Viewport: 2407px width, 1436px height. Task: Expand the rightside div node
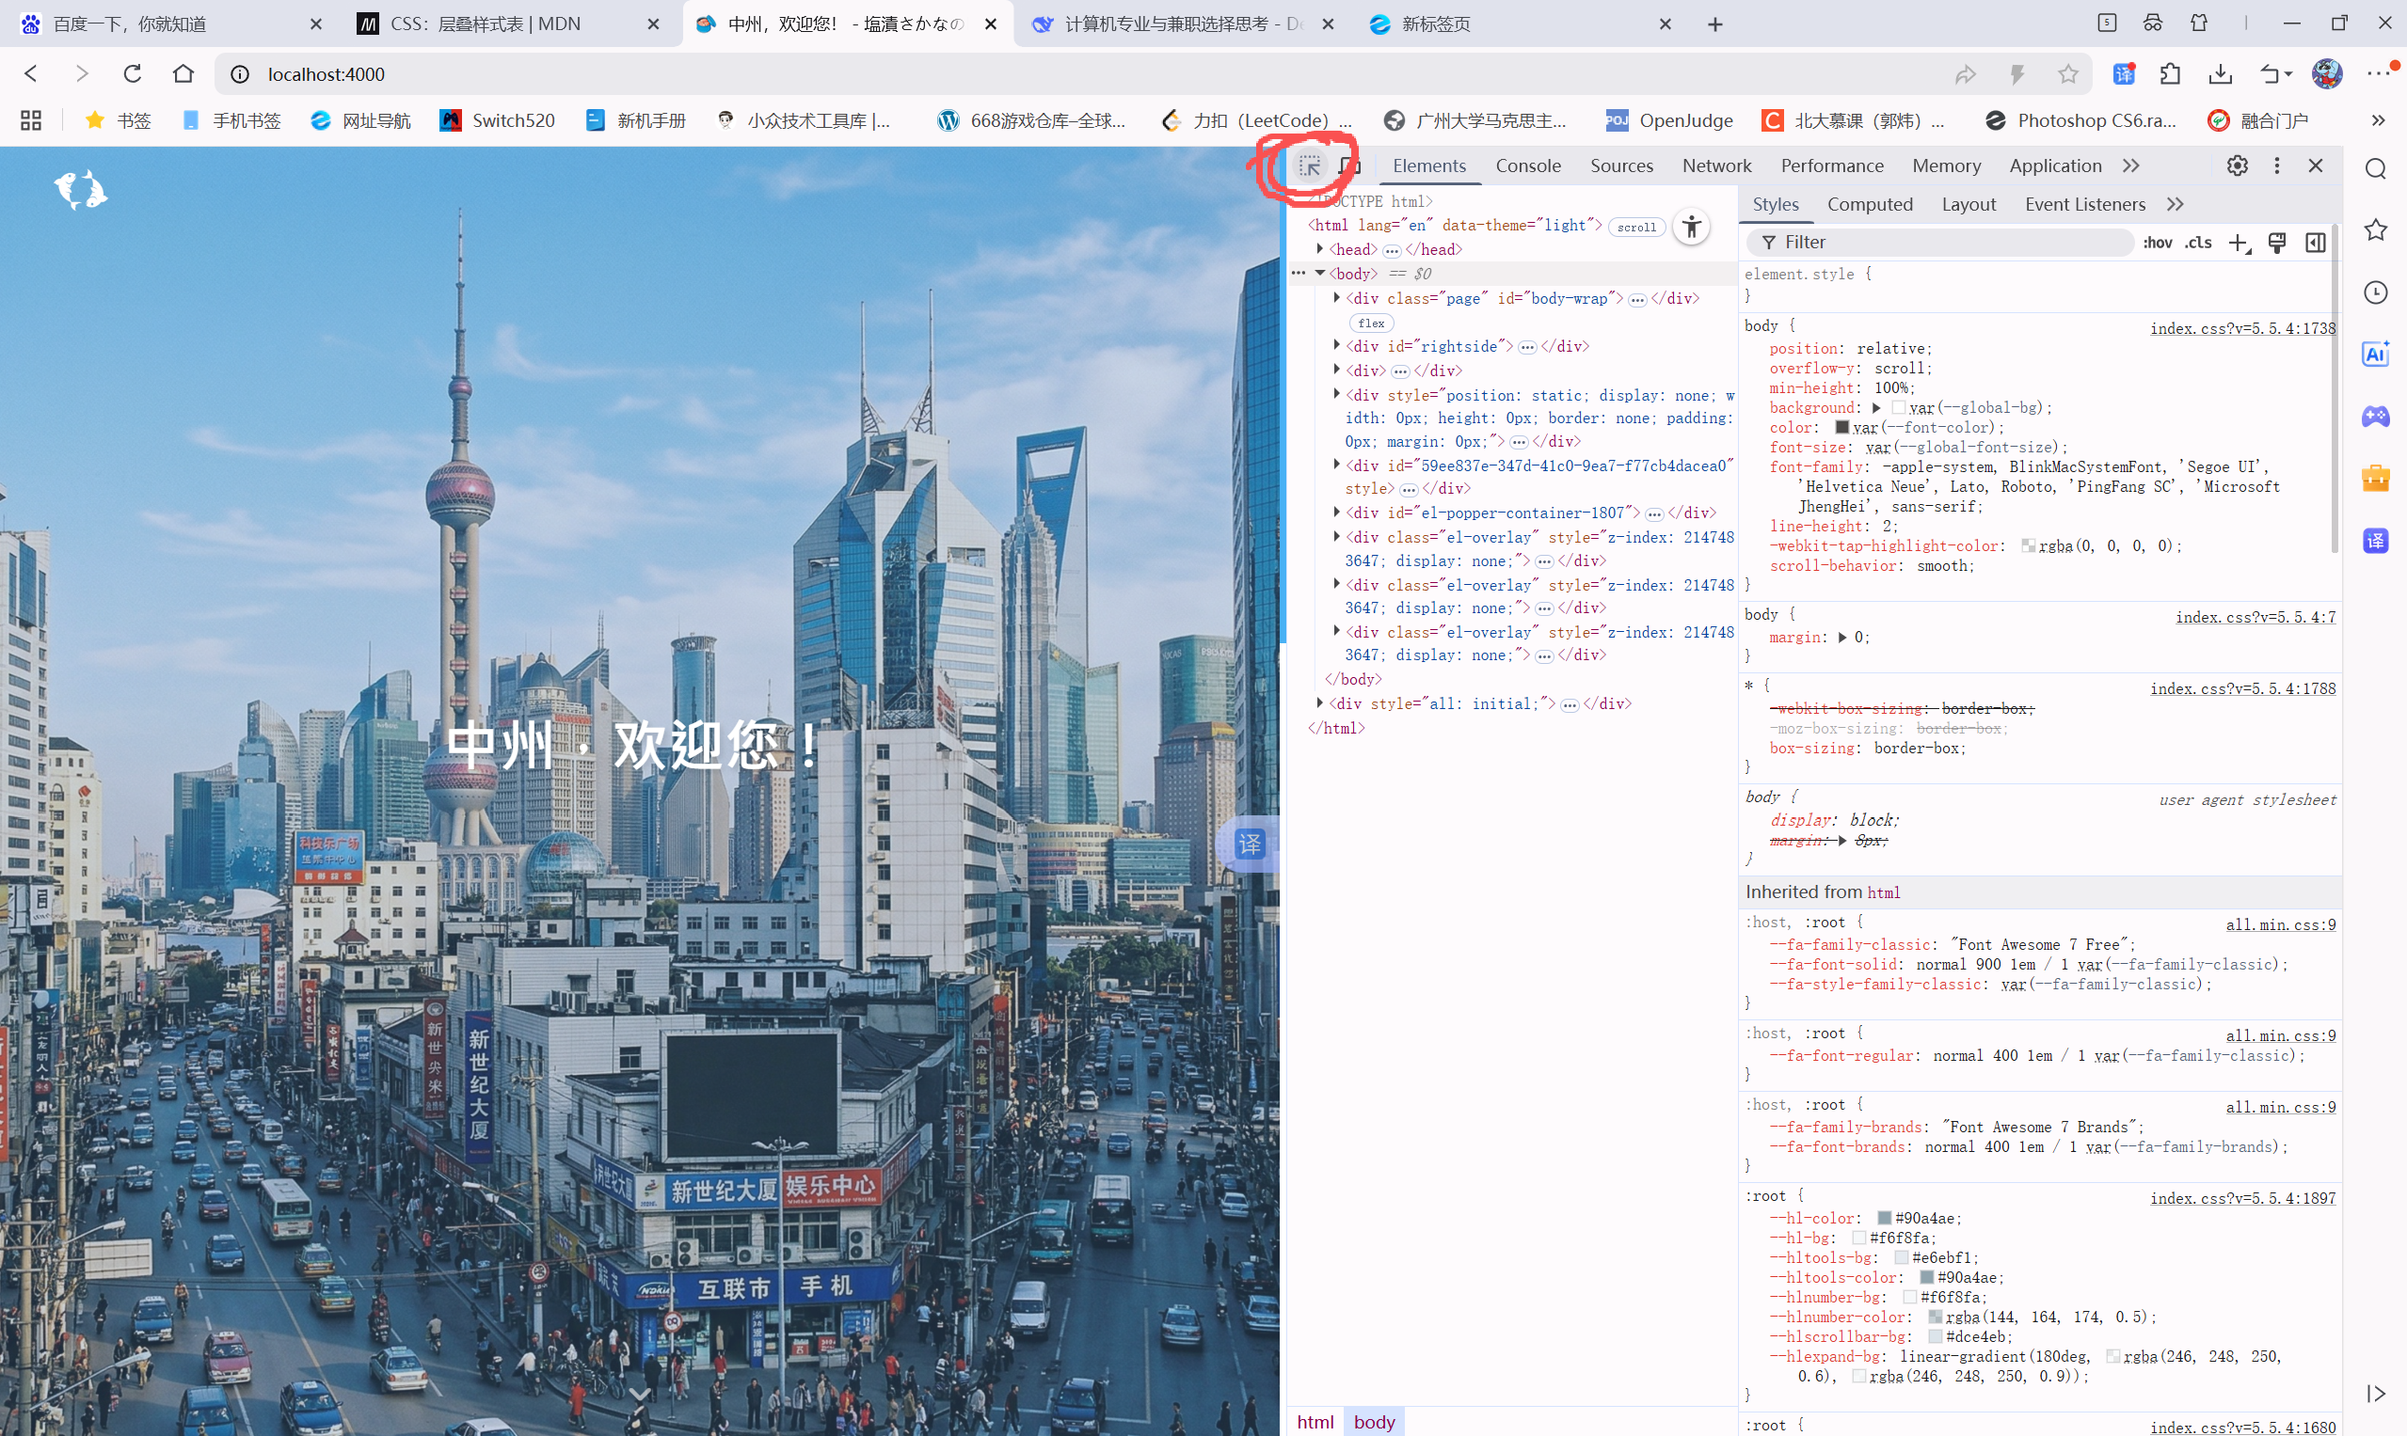coord(1337,345)
